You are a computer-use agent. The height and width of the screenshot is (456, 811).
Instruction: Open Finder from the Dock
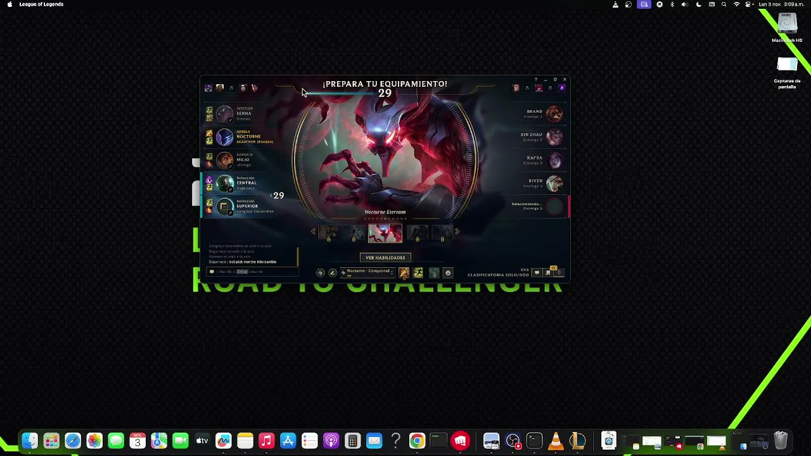click(30, 441)
